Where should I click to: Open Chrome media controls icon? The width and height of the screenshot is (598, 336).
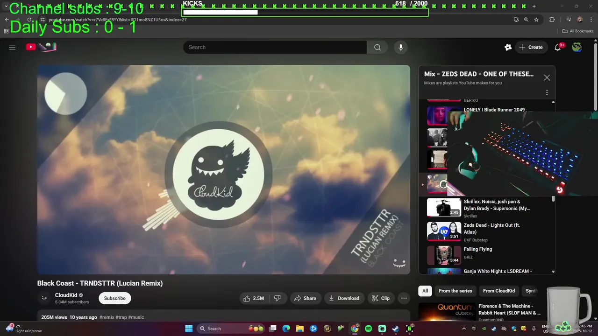pos(569,20)
